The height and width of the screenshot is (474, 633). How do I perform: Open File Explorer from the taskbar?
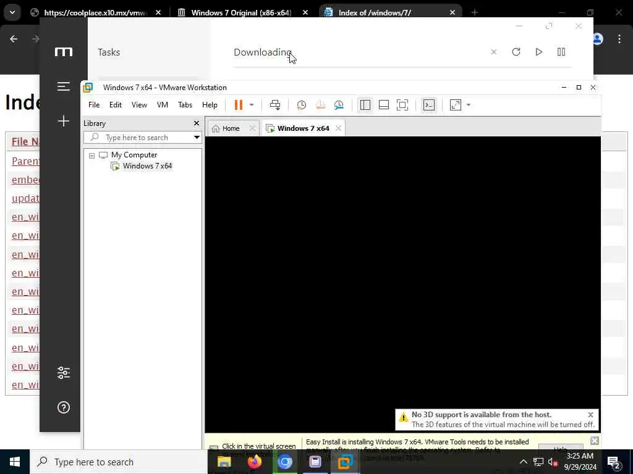[224, 462]
